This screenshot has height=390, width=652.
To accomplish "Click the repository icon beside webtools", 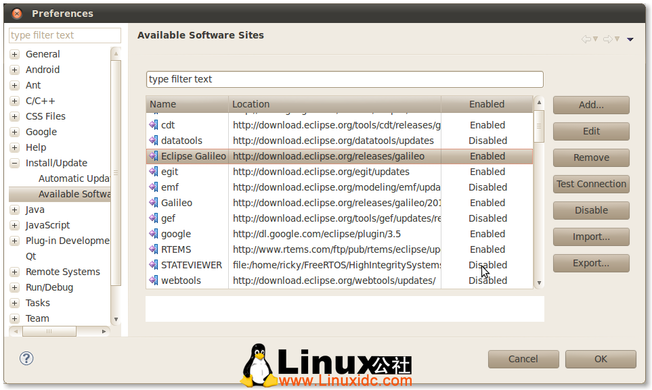I will 153,280.
